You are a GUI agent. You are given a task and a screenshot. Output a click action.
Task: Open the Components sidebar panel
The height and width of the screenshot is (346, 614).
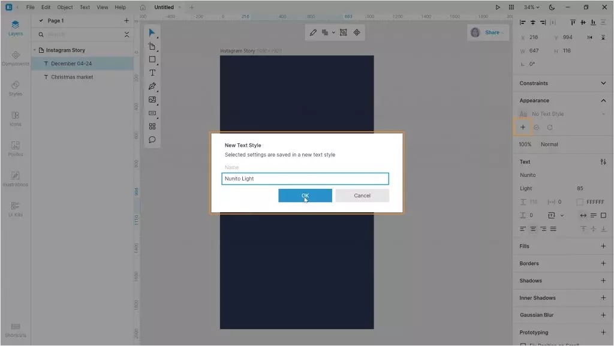(16, 58)
